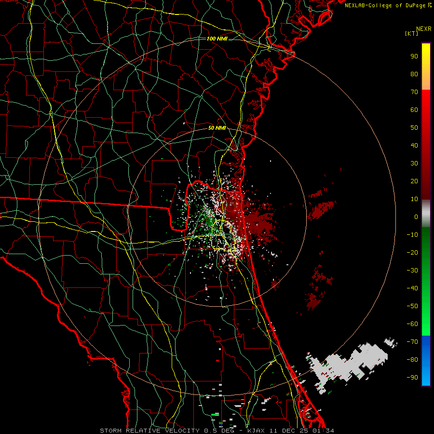
Task: Click the positive 90 value on velocity scale
Action: click(x=414, y=56)
